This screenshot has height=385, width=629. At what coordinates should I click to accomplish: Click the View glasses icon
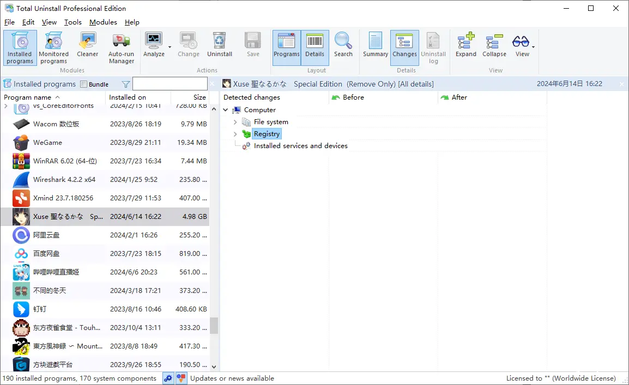[x=521, y=42]
